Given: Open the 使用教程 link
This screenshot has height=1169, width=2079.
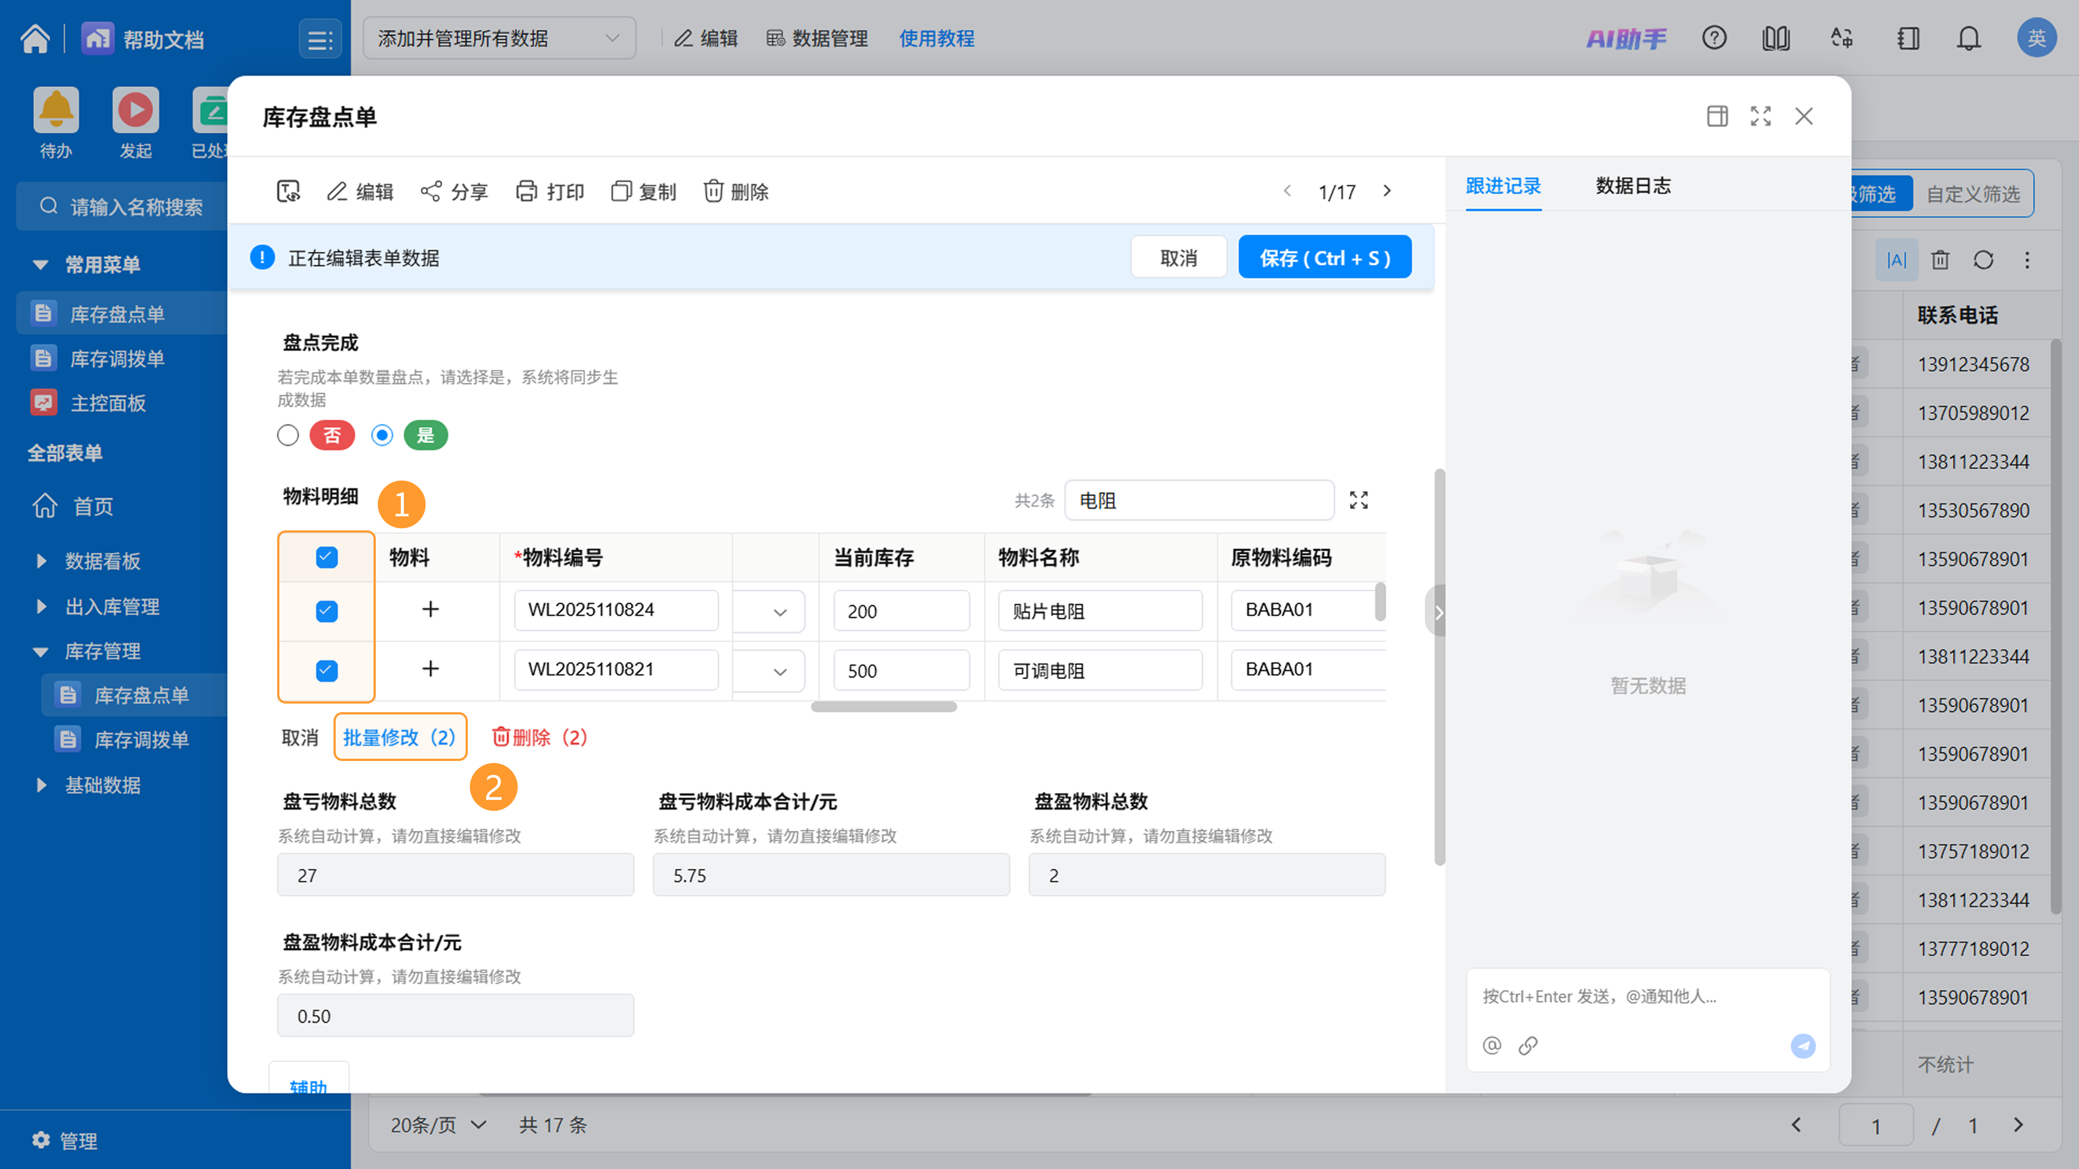Looking at the screenshot, I should (x=936, y=38).
